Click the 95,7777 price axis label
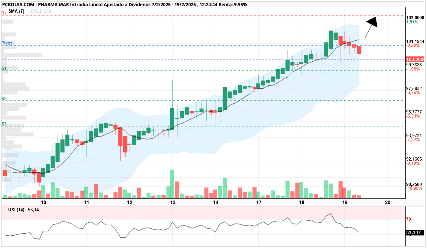The image size is (427, 248). click(x=414, y=112)
